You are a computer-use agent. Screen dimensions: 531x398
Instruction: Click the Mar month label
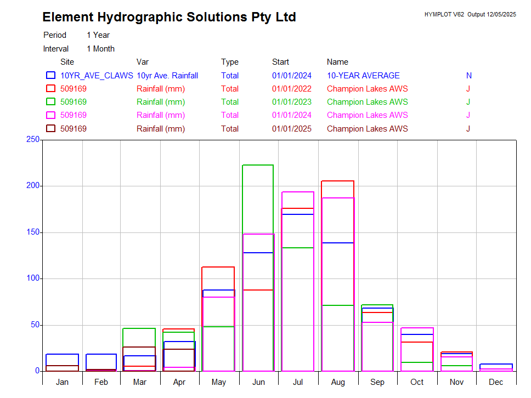pyautogui.click(x=140, y=382)
